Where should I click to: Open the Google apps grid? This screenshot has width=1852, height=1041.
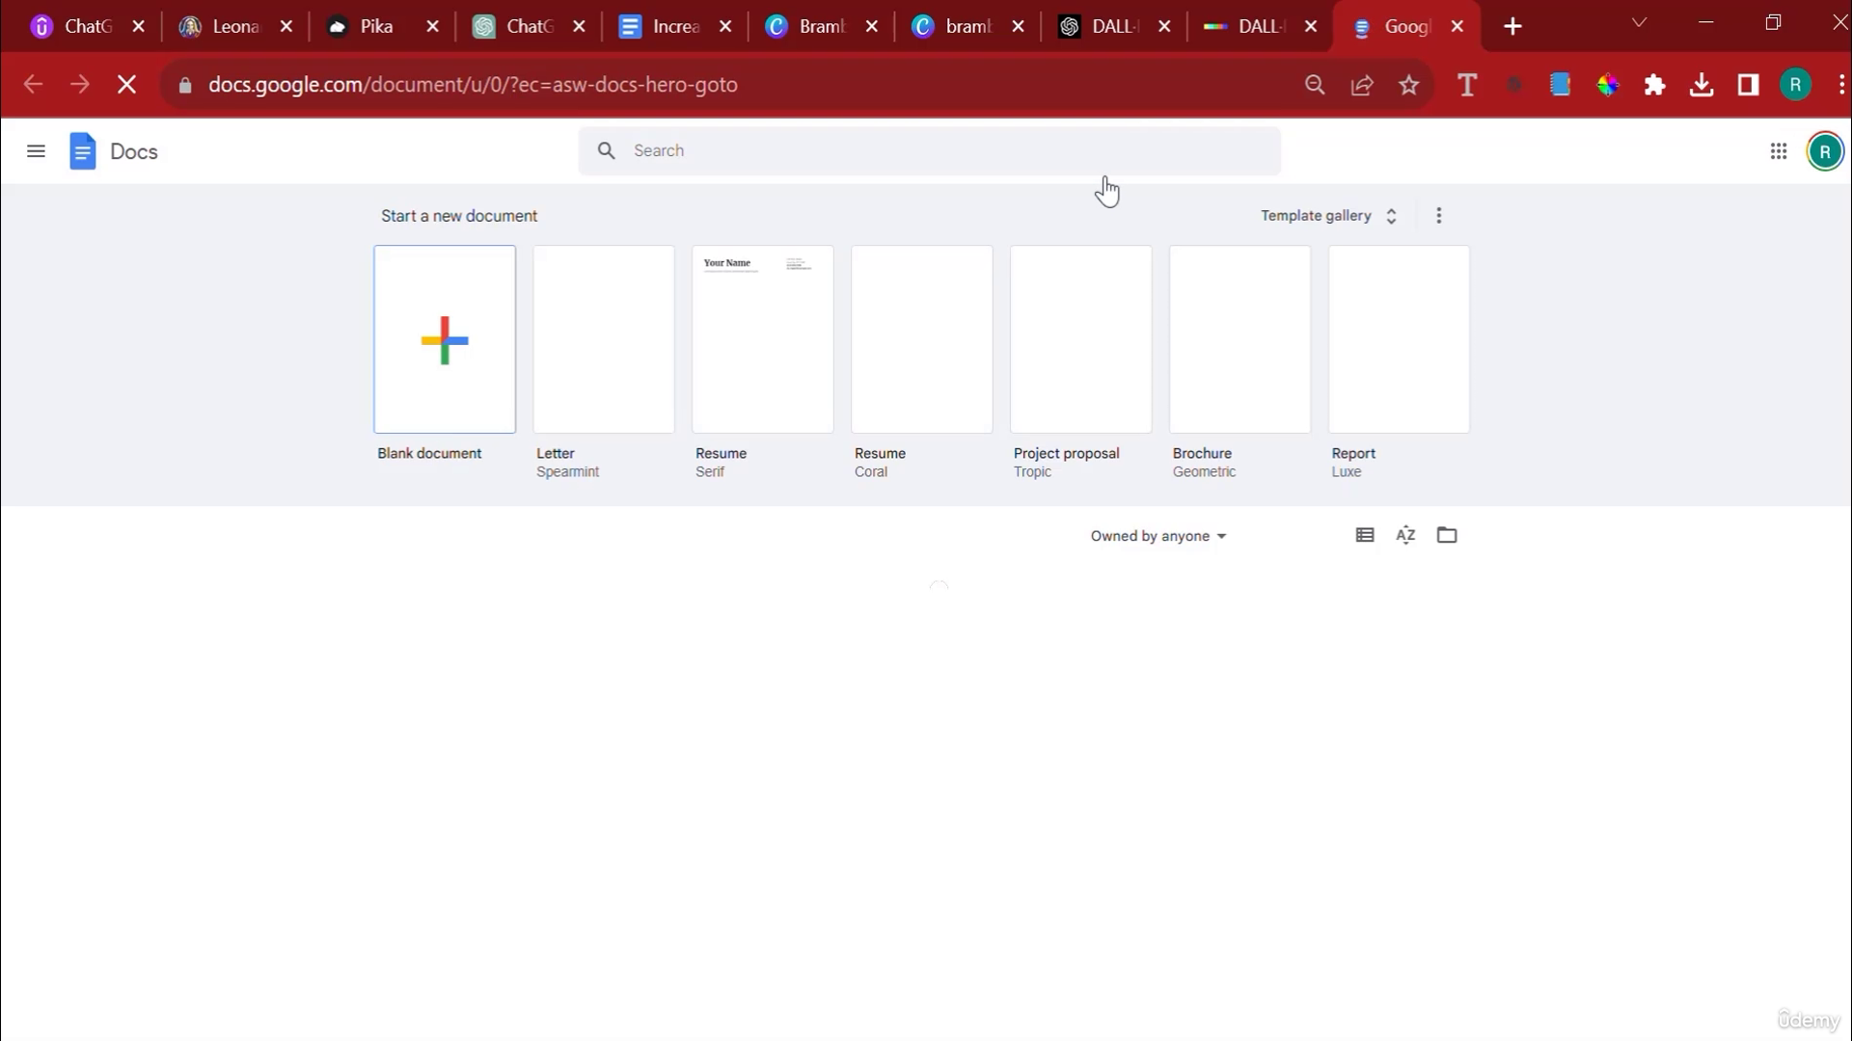1778,151
